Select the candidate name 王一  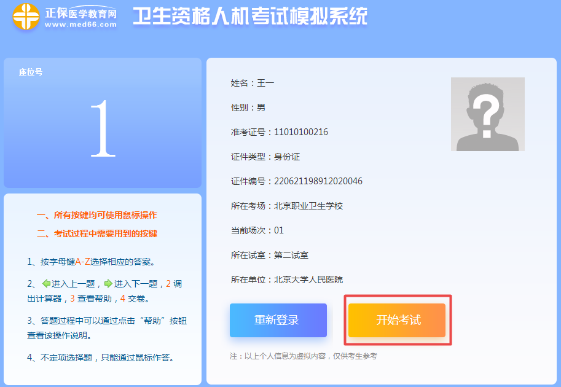tap(264, 82)
